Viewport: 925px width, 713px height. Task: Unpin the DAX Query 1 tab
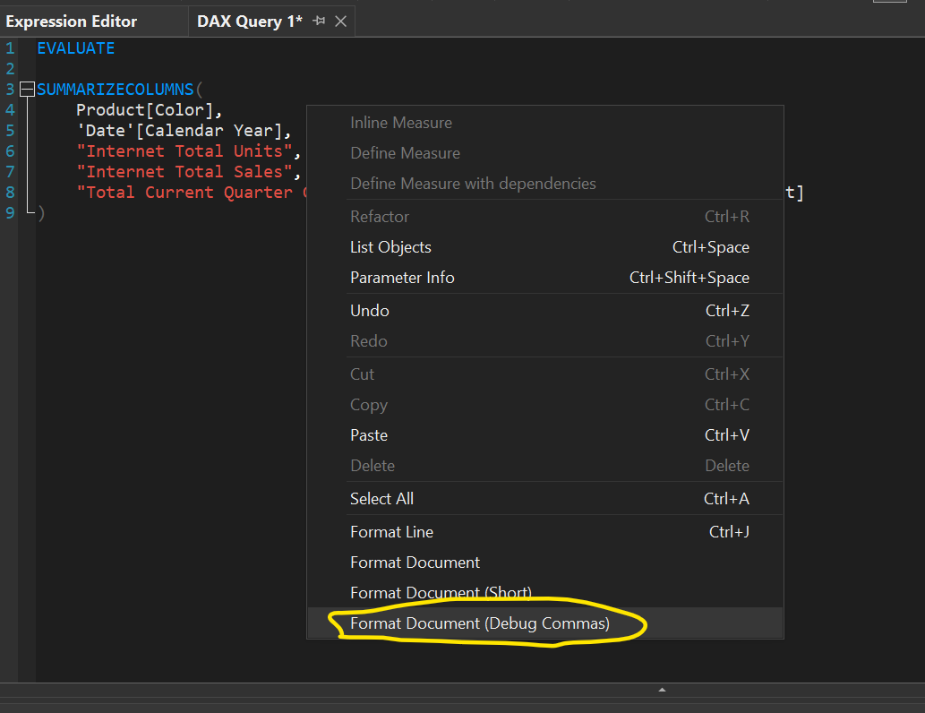tap(320, 21)
